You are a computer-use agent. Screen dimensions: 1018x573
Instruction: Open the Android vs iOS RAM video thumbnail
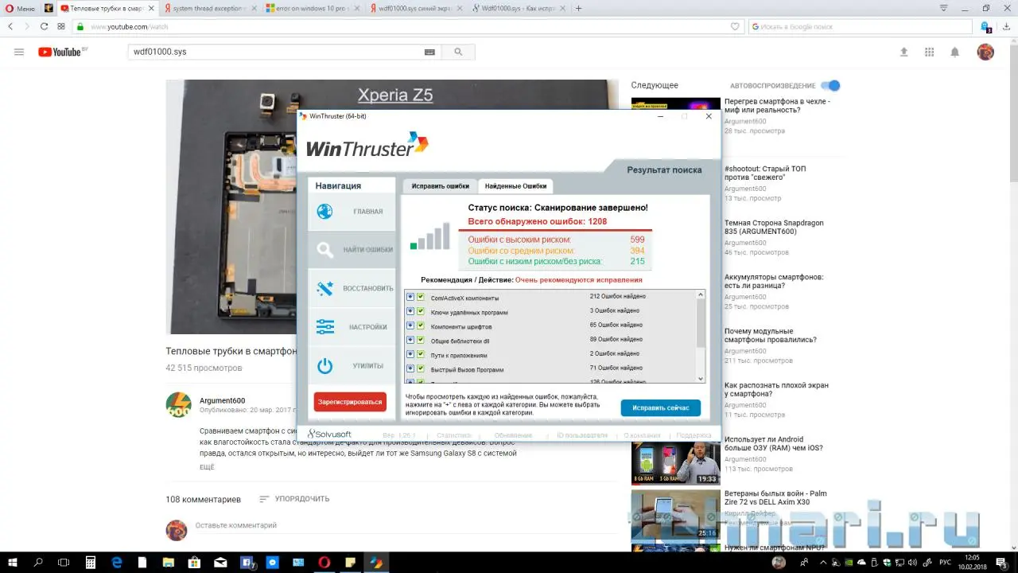click(676, 462)
